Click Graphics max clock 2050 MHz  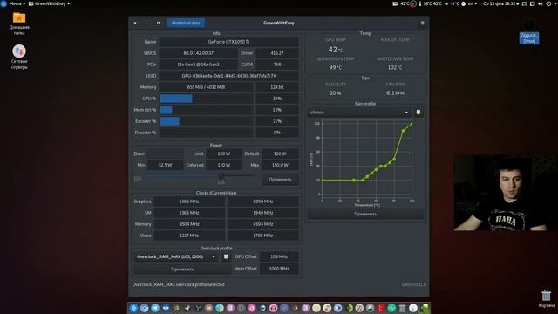click(x=263, y=201)
